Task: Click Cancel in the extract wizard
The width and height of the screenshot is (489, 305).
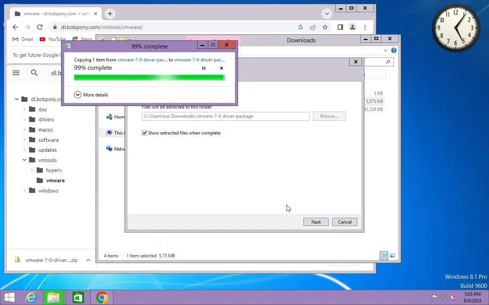Action: pos(345,222)
